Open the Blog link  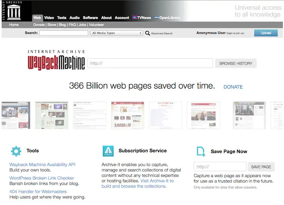tap(62, 25)
